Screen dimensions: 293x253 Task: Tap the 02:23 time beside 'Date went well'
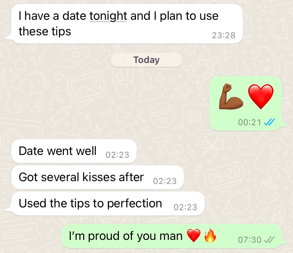(x=117, y=155)
